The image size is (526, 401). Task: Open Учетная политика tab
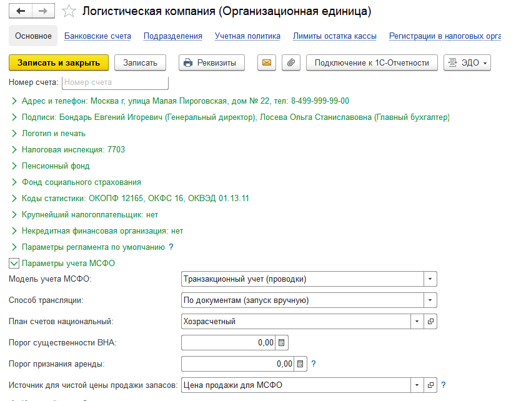coord(247,36)
